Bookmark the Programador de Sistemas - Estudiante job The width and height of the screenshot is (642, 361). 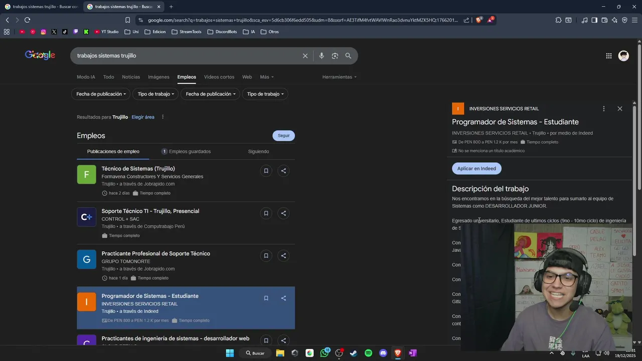pyautogui.click(x=266, y=298)
